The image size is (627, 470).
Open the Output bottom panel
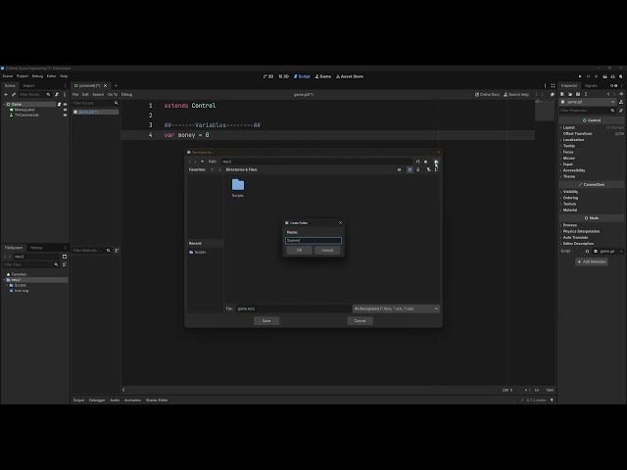pyautogui.click(x=78, y=400)
